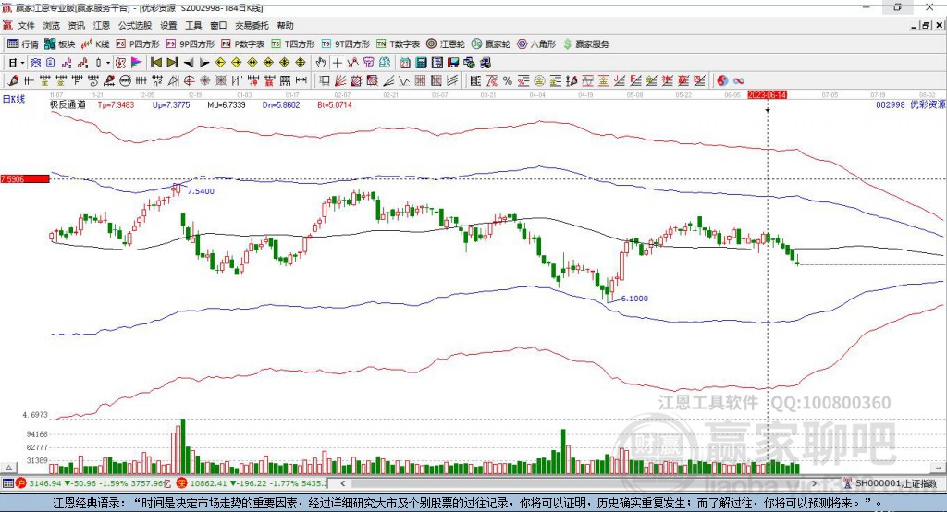Click the Tp=7.9483 indicator value
Screen dimensions: 947x512
(x=116, y=104)
